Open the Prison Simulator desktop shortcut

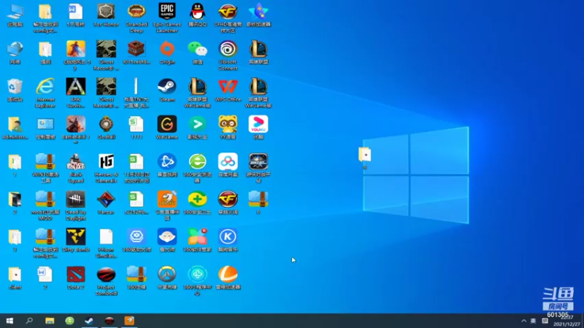tap(106, 243)
